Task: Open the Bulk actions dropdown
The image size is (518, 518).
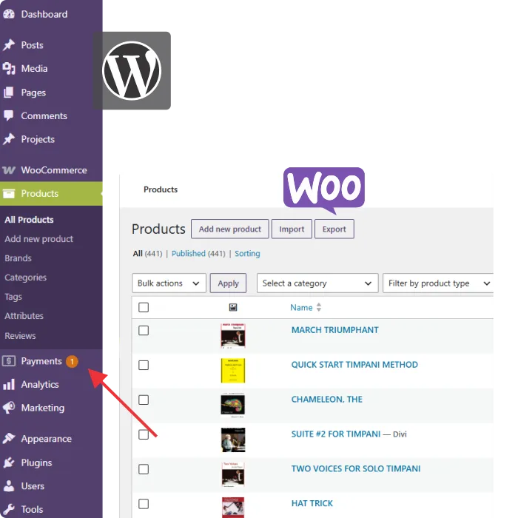Action: (x=169, y=283)
